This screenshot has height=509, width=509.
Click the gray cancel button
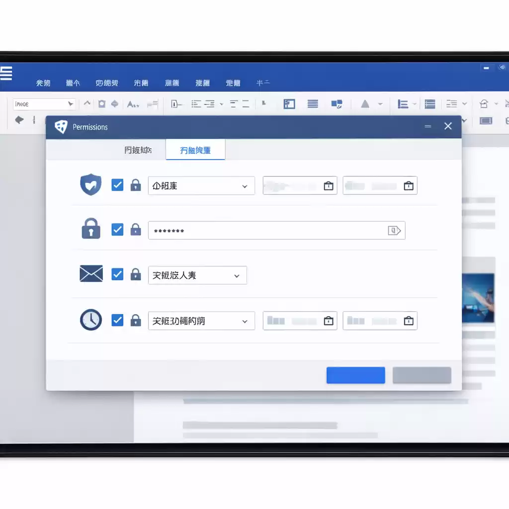pos(422,375)
